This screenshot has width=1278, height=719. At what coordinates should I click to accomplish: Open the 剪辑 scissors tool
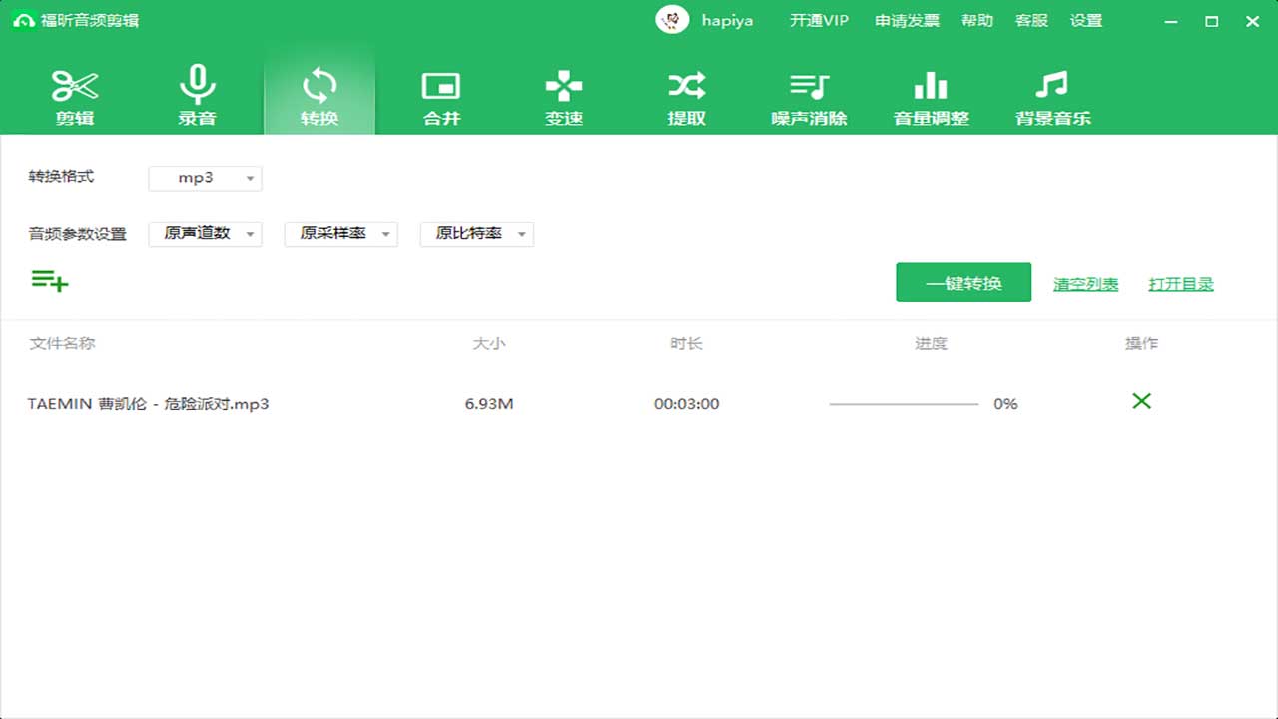(75, 97)
